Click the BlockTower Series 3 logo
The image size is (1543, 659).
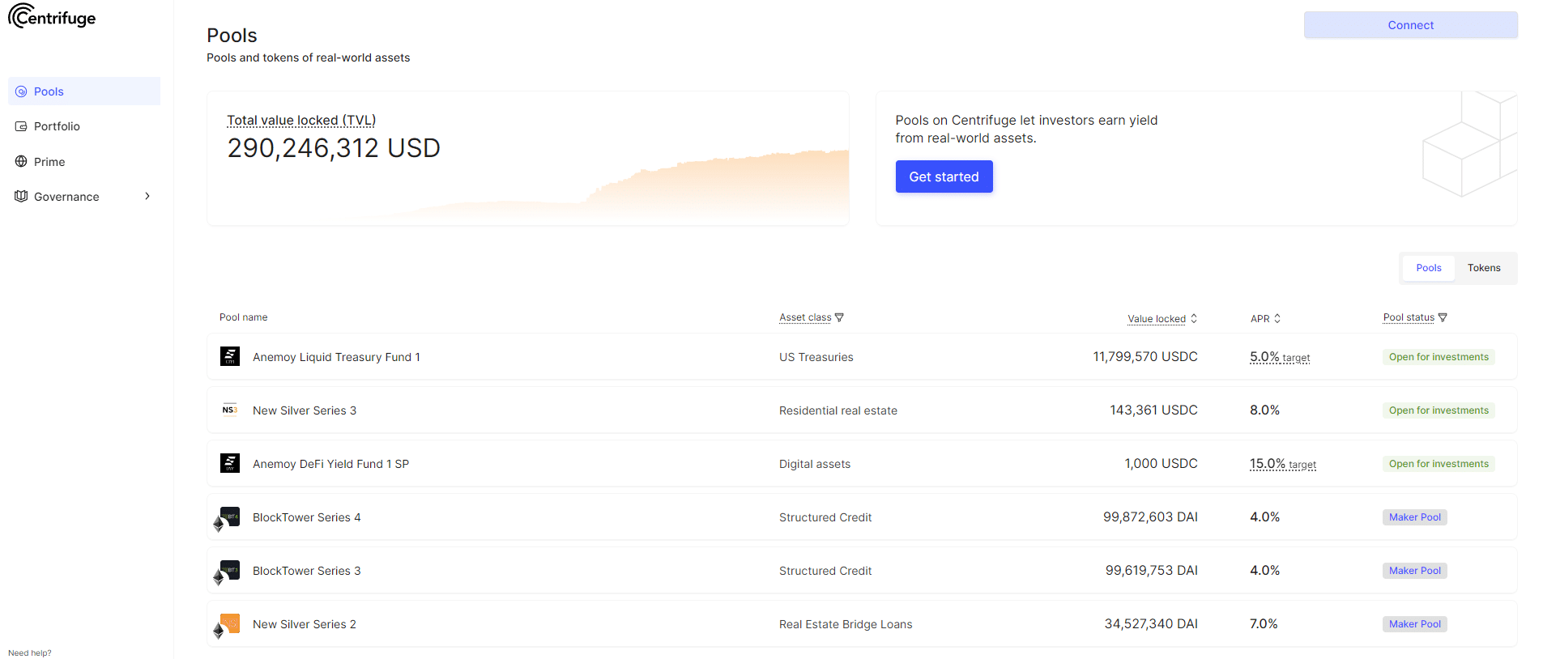[x=227, y=572]
